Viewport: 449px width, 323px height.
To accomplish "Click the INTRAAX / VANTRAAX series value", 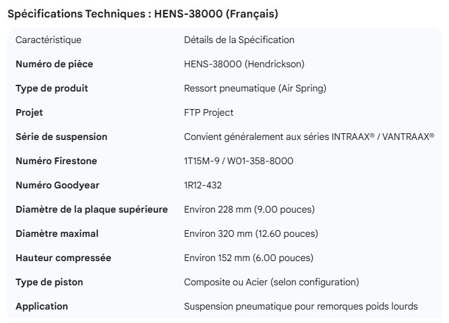I will point(308,137).
